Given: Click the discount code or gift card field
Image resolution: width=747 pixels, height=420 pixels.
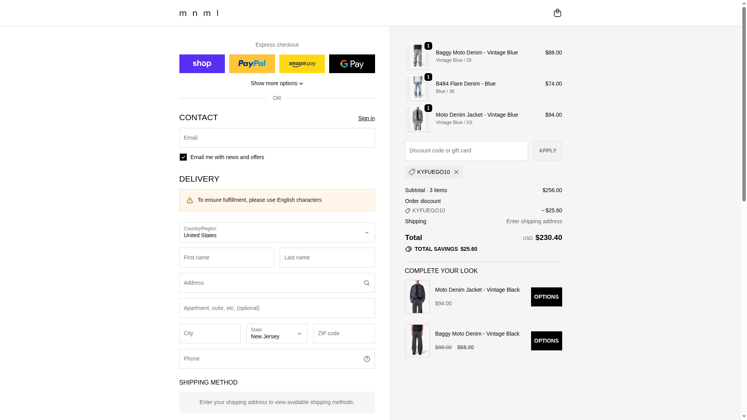Looking at the screenshot, I should (466, 150).
